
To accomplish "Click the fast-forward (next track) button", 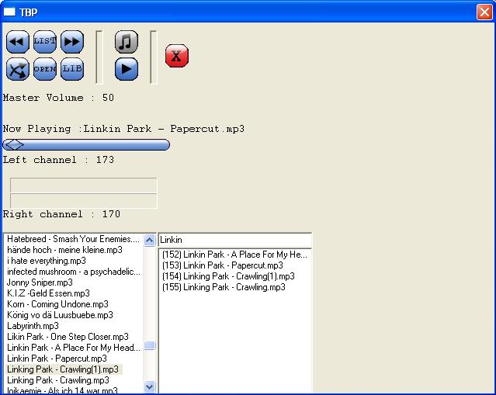I will [x=71, y=42].
